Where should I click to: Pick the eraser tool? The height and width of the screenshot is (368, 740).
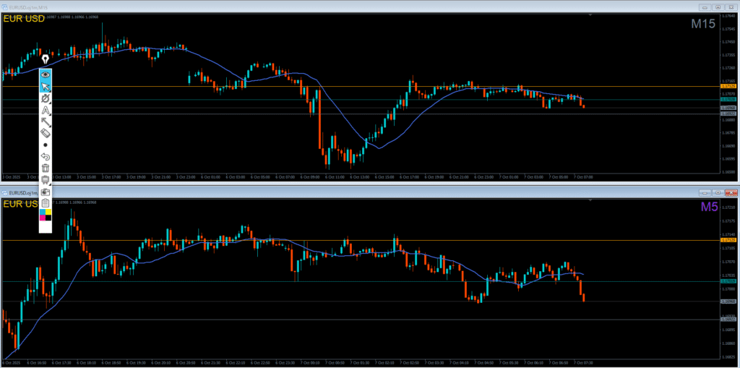coord(46,133)
